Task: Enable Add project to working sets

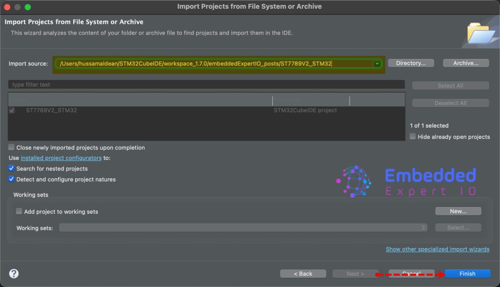Action: pyautogui.click(x=19, y=211)
